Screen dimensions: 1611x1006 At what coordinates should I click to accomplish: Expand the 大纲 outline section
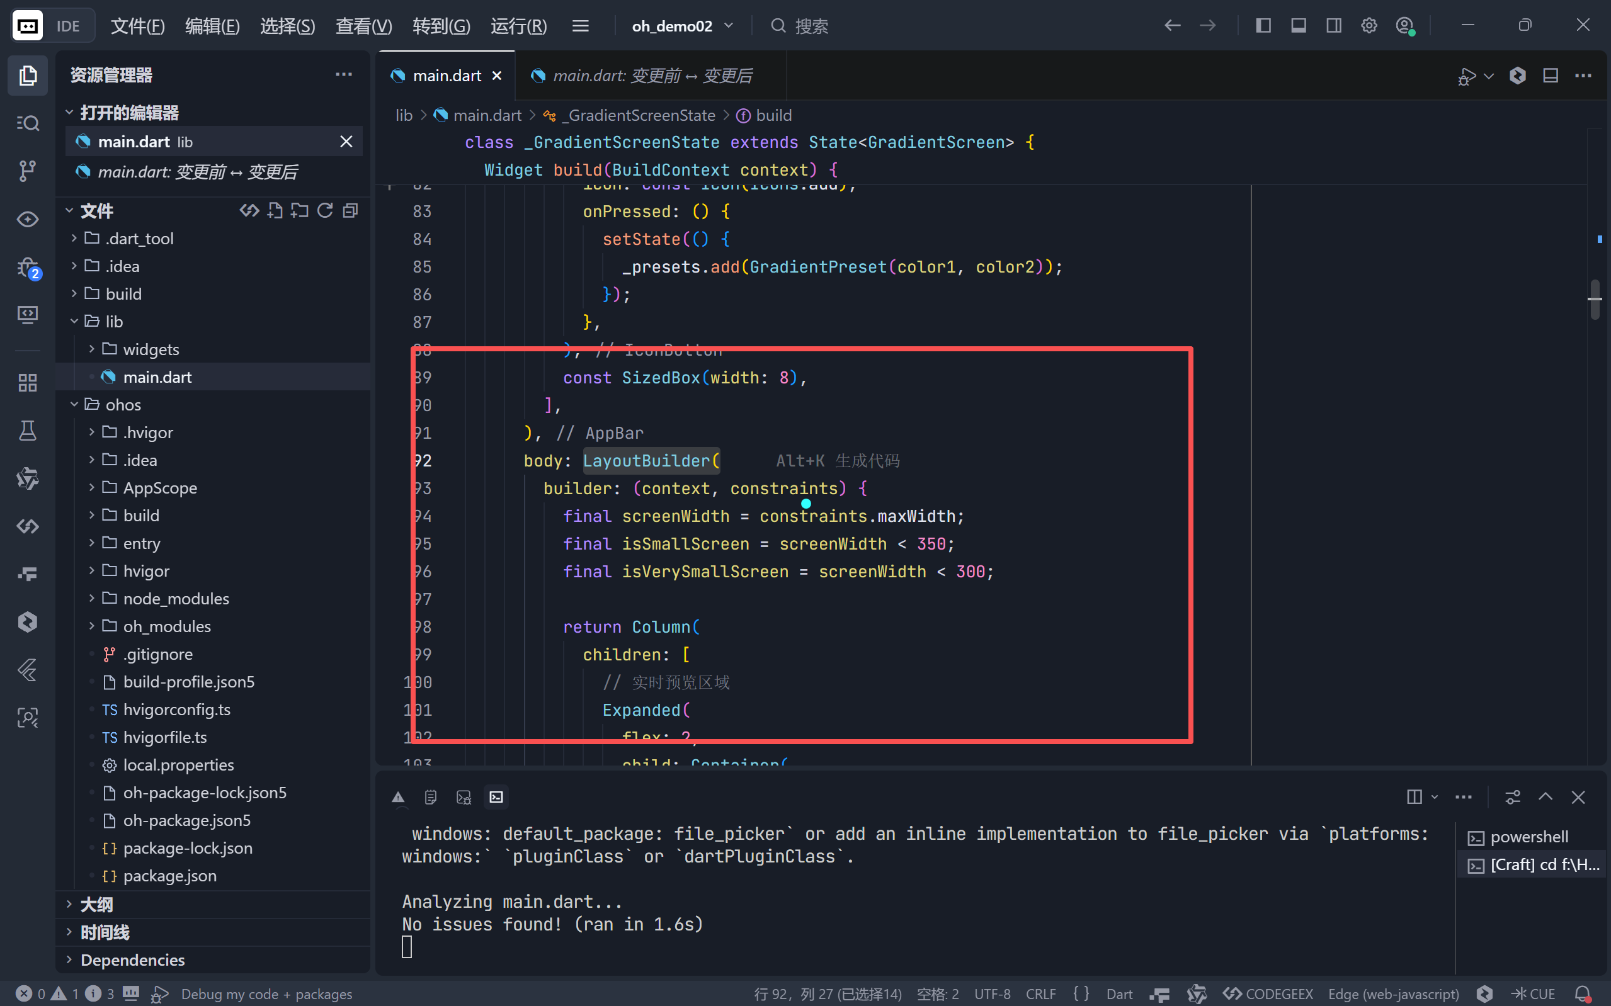96,904
